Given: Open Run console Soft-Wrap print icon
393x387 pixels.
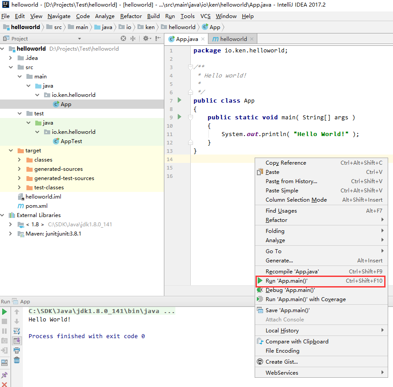Looking at the screenshot, I should click(16, 350).
